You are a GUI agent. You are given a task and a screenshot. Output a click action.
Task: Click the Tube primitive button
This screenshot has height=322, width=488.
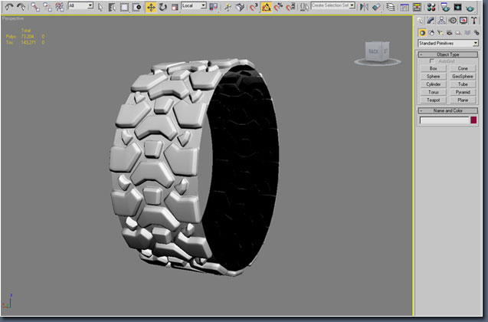tap(463, 84)
